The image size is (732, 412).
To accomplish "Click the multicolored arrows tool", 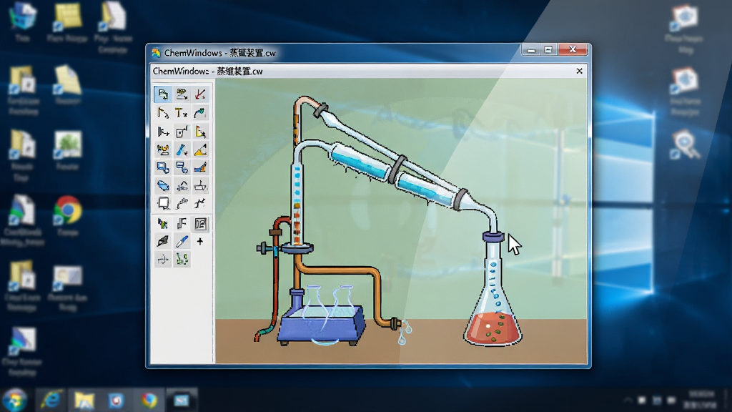I will (163, 224).
